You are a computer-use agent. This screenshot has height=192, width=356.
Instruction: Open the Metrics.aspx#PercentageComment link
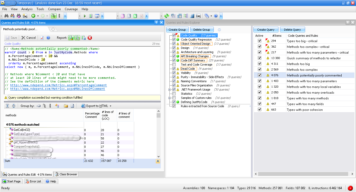click(x=58, y=85)
